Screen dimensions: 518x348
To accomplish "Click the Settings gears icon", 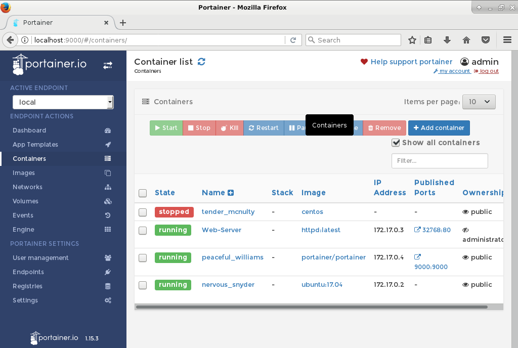I will click(108, 300).
